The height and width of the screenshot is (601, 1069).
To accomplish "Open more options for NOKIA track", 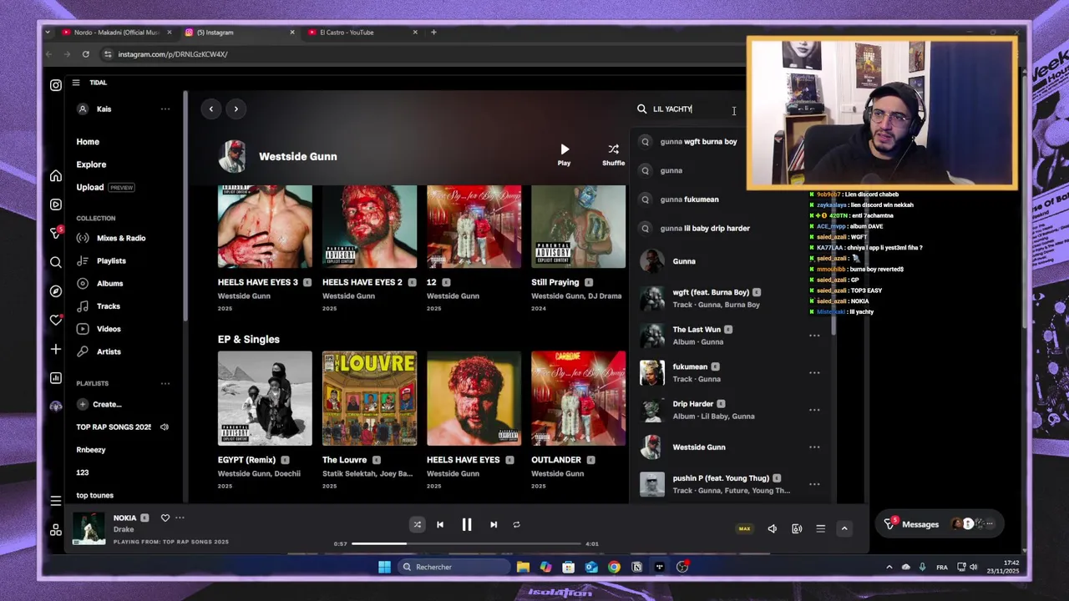I will coord(180,518).
